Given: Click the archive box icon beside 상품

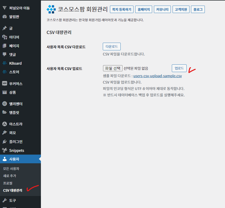Looking at the screenshot, I should tap(5, 93).
